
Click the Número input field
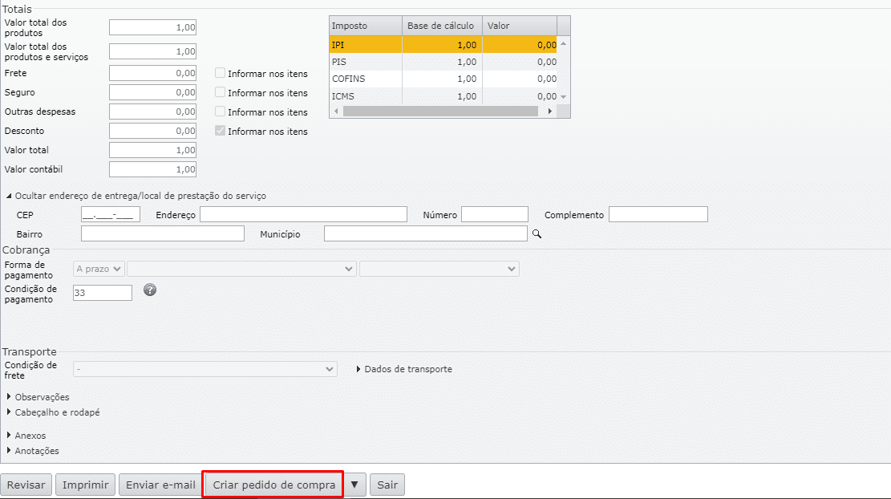tap(495, 214)
